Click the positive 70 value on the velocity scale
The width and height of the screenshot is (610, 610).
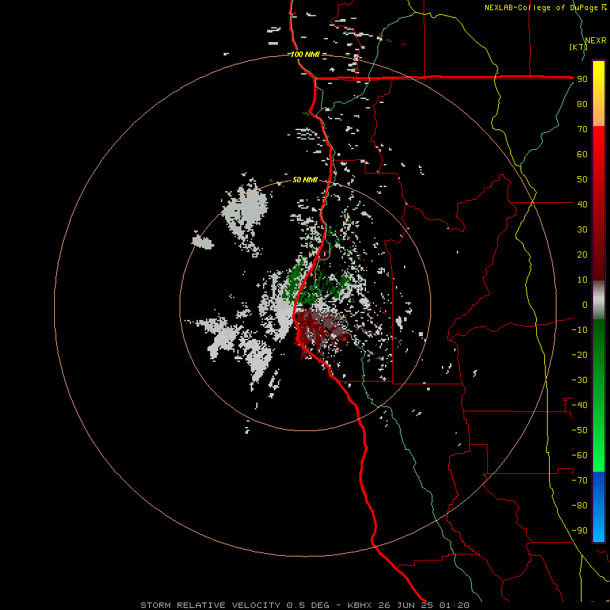tap(582, 129)
